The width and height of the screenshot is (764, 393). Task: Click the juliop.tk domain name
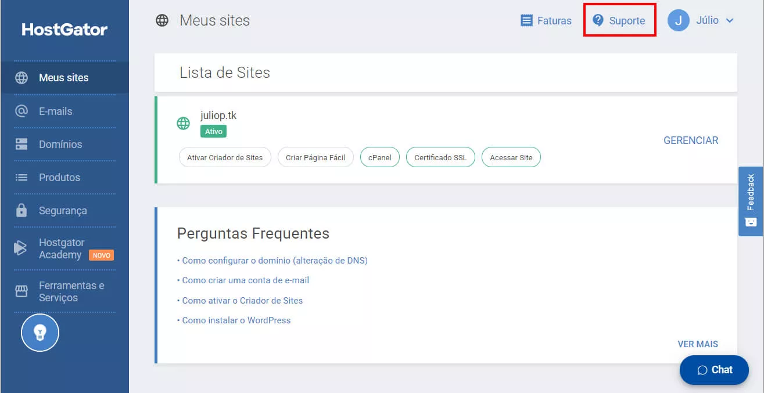coord(218,116)
